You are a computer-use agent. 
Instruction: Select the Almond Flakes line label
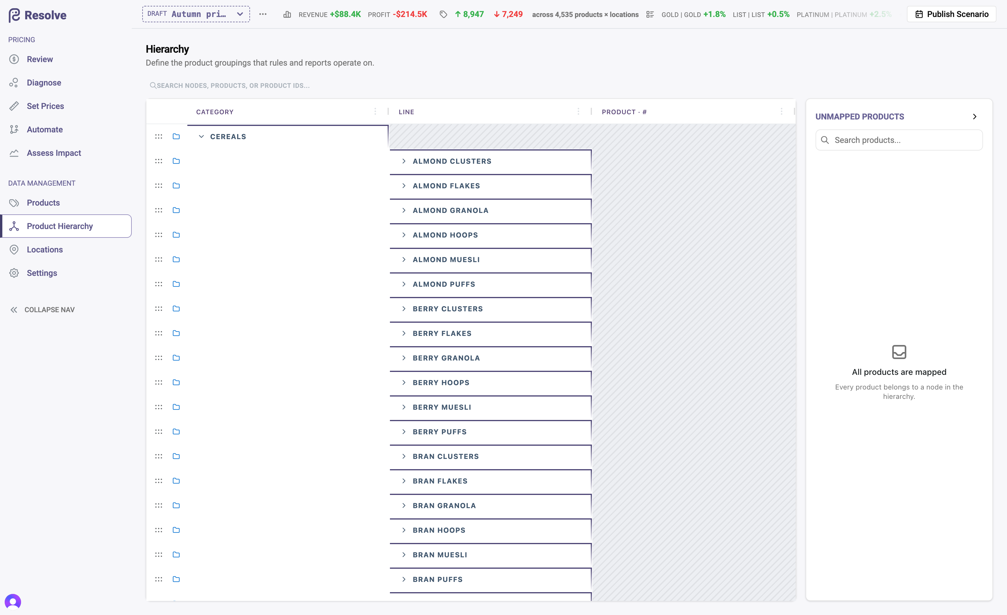pos(446,186)
